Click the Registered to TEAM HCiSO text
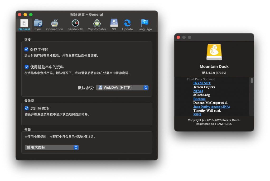This screenshot has width=270, height=181. pyautogui.click(x=214, y=124)
